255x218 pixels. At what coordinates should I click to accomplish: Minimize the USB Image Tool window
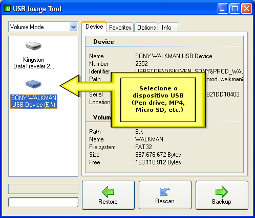[223, 8]
